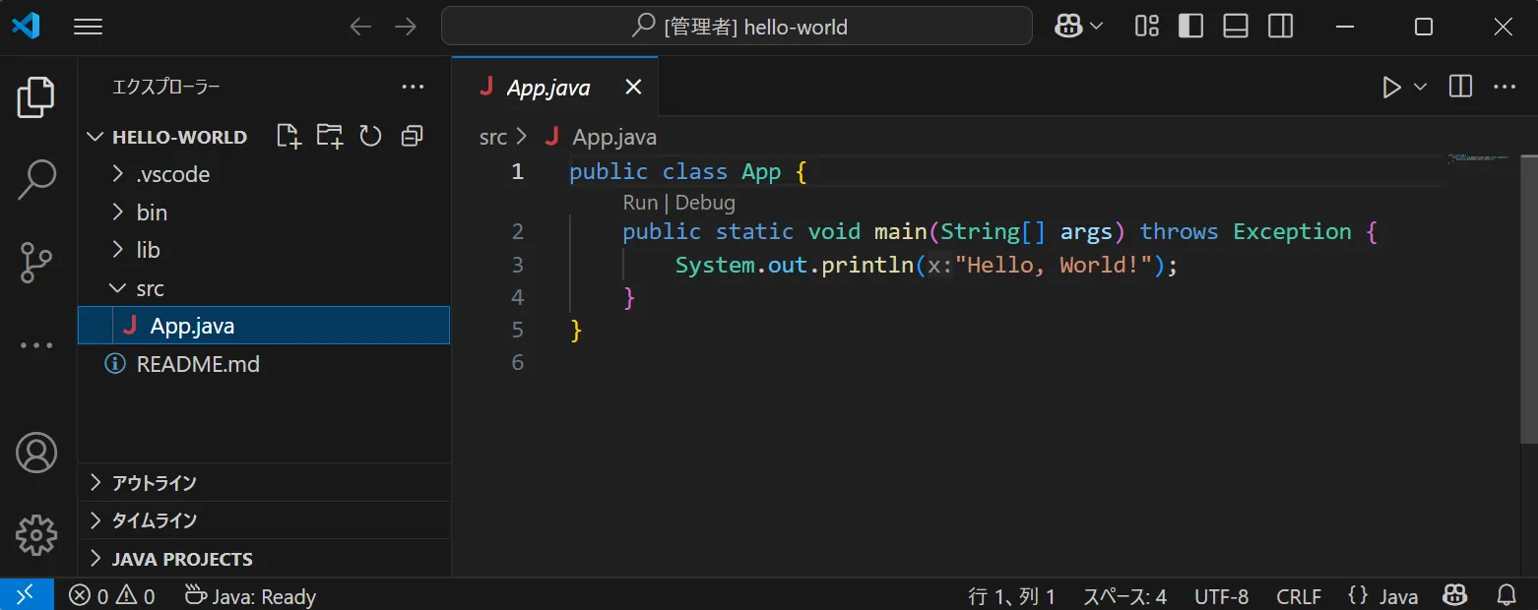Open Explorer views and more actions menu

click(x=414, y=88)
